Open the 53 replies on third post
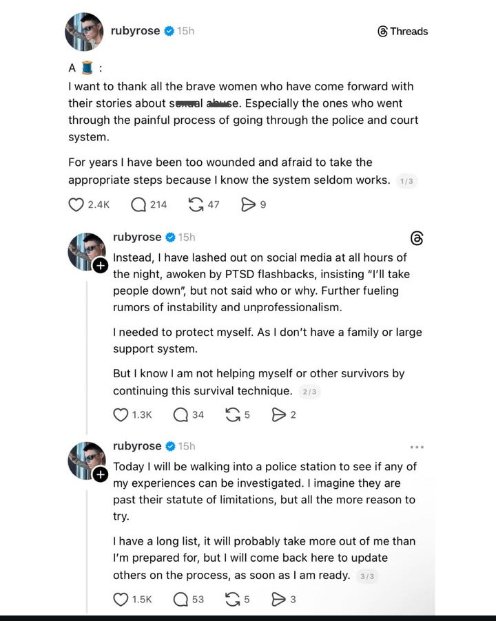Viewport: 496px width, 621px height. 181,599
